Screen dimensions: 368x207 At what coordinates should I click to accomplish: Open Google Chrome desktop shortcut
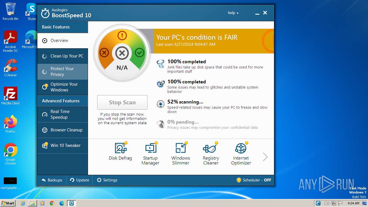(x=10, y=154)
